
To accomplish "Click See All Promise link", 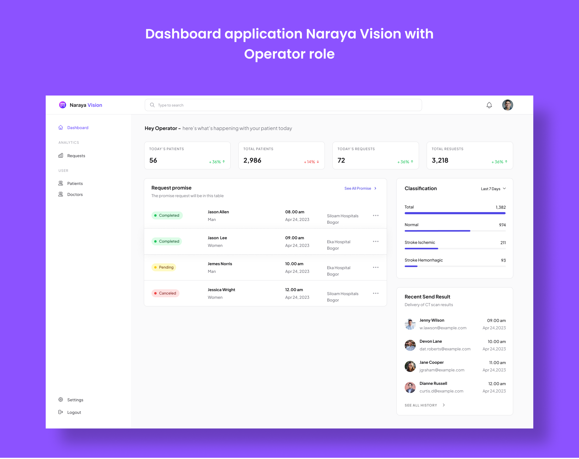I will [358, 188].
